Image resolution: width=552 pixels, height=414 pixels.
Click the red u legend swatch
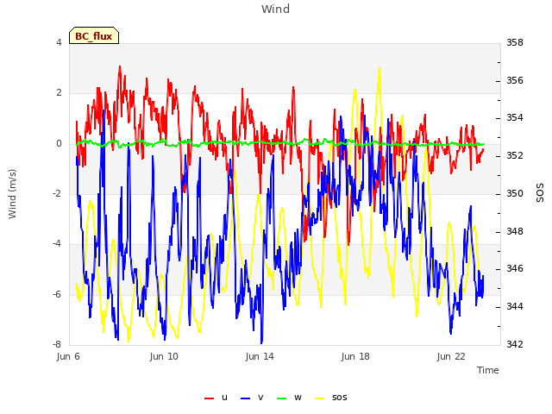(209, 398)
